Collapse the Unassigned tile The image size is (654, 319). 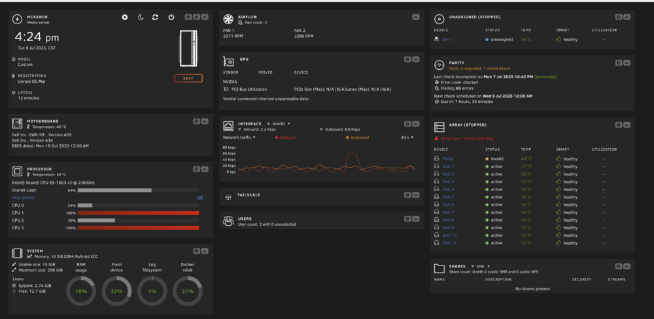(627, 17)
